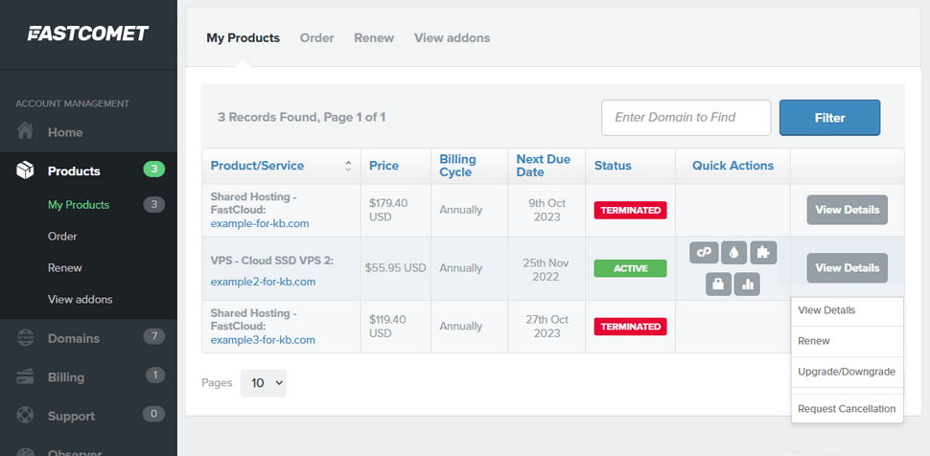Screen dimensions: 930x456
Task: Click the $119.40 USD price cell
Action: click(388, 326)
